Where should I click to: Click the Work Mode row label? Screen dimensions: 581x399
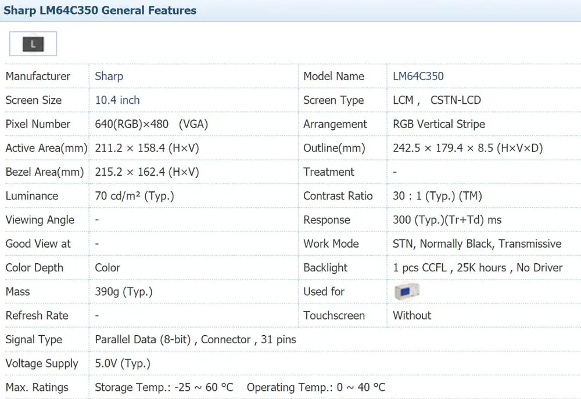coord(331,244)
